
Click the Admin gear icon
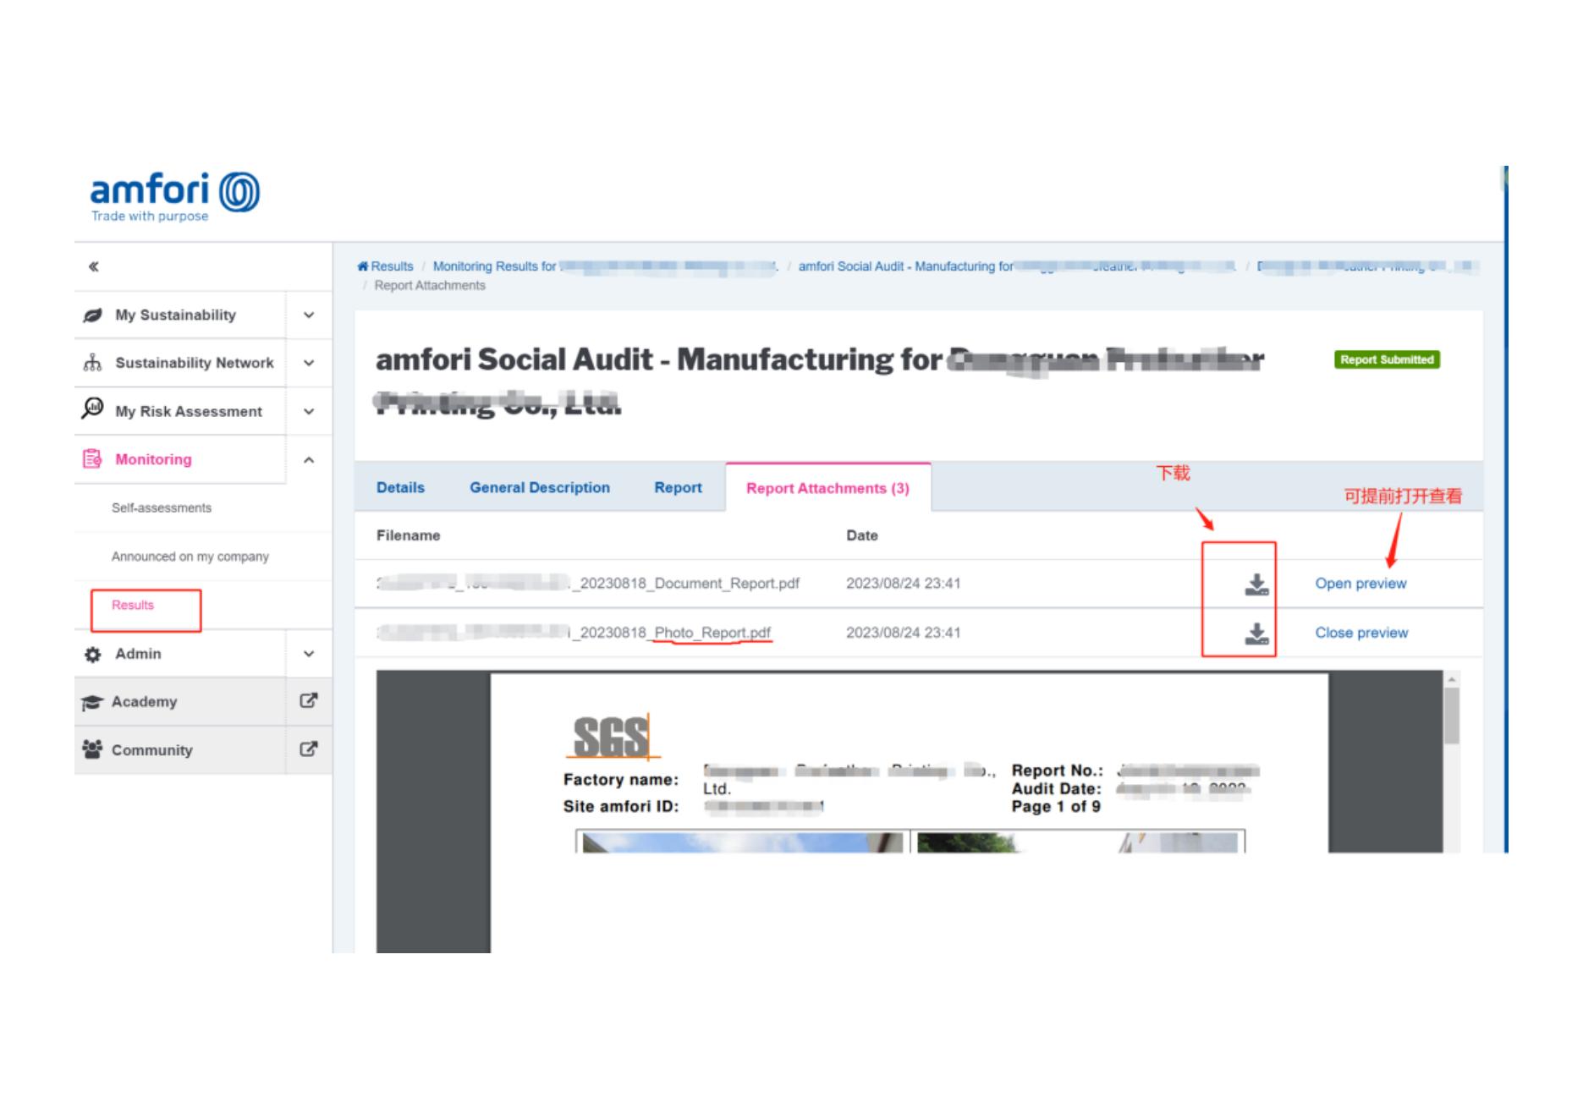click(x=93, y=655)
